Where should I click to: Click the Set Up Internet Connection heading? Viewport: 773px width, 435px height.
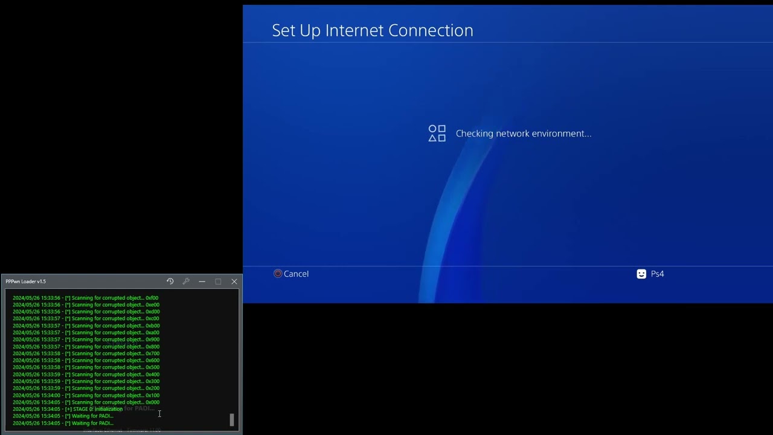point(373,30)
